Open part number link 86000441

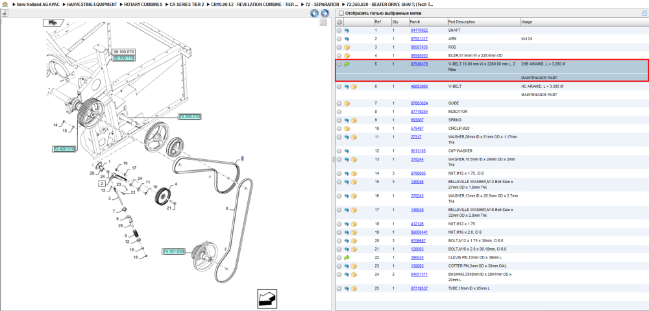pos(419,232)
